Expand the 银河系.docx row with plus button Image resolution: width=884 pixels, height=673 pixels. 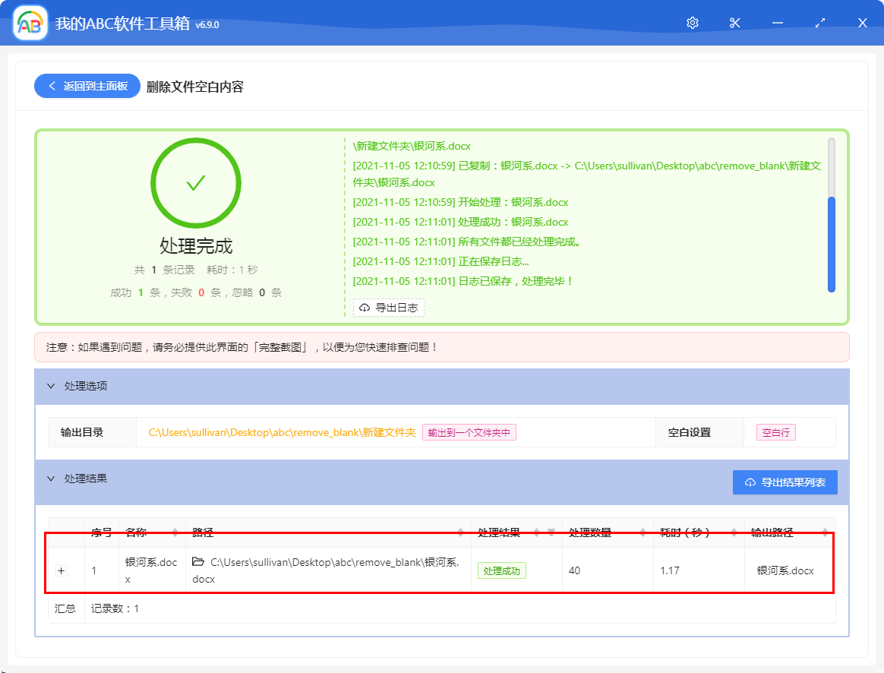(62, 570)
